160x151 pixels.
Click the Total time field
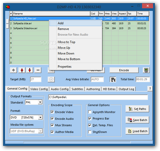pyautogui.click(x=143, y=79)
